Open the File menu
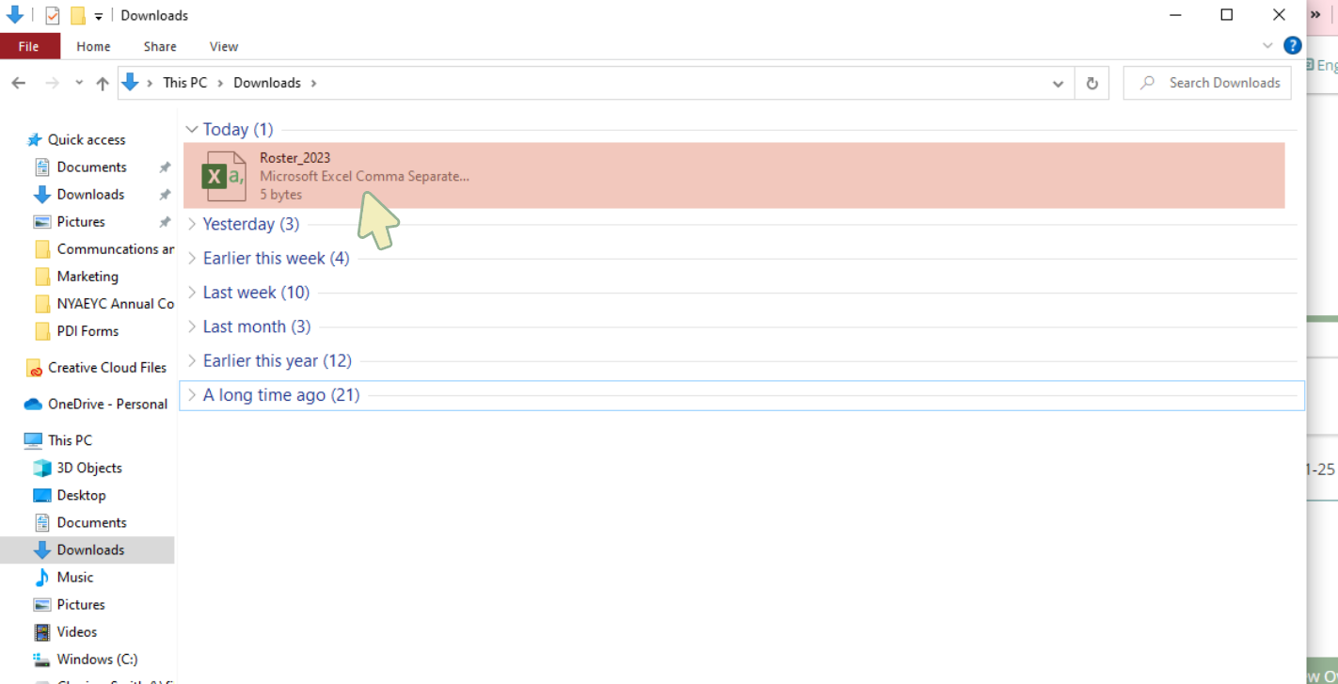 tap(29, 46)
